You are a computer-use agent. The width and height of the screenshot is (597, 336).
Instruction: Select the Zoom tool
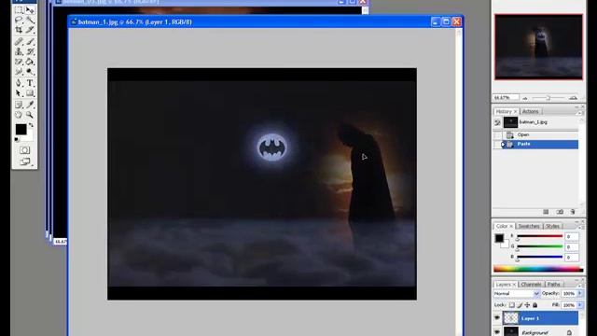(30, 115)
